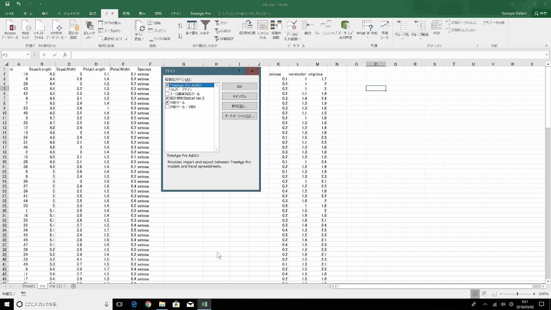Open connection Properties (プロパティ)
This screenshot has height=310, width=551.
pyautogui.click(x=157, y=31)
